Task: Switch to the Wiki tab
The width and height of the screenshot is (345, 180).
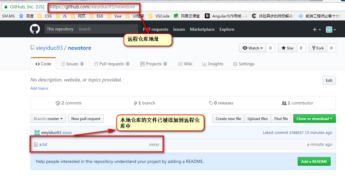Action: [x=185, y=64]
